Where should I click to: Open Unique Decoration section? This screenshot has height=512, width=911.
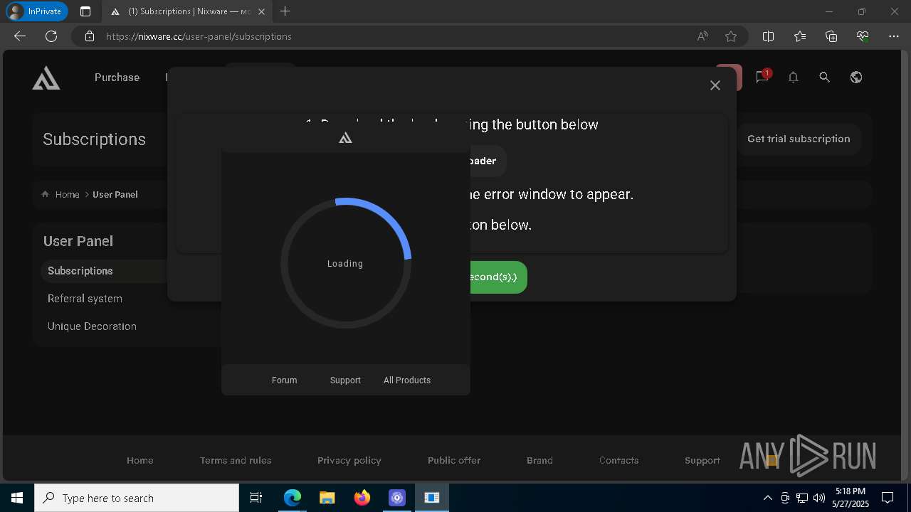click(x=92, y=326)
